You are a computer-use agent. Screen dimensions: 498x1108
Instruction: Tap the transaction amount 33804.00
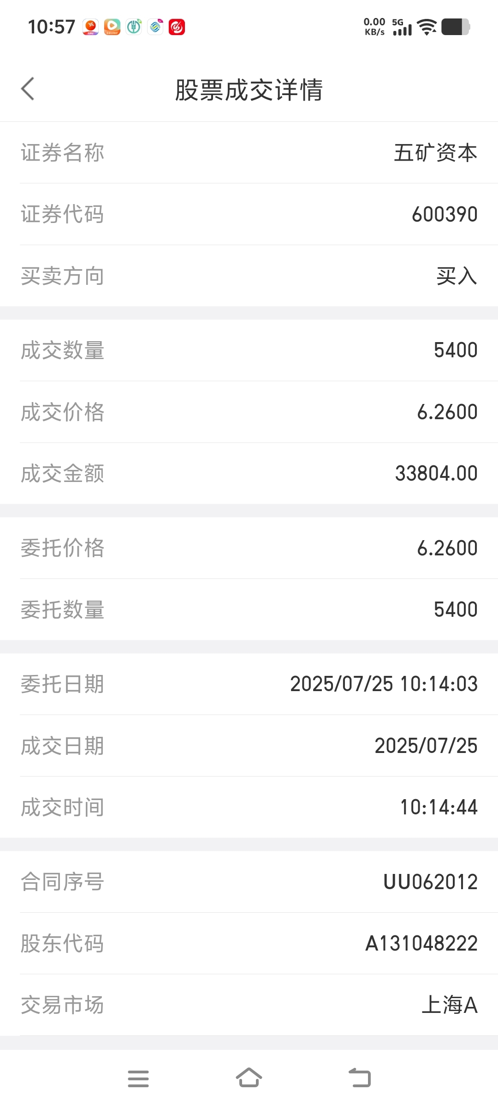pos(436,473)
